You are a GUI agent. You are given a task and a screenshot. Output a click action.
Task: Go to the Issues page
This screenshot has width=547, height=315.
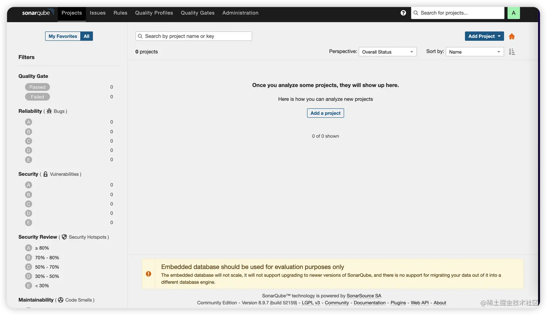point(97,13)
